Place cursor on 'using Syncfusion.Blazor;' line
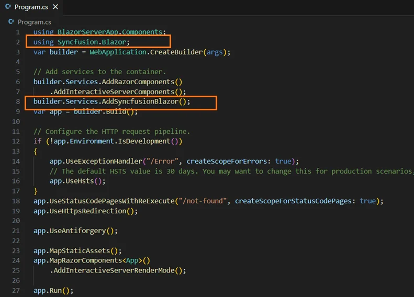This screenshot has height=297, width=414. [81, 42]
